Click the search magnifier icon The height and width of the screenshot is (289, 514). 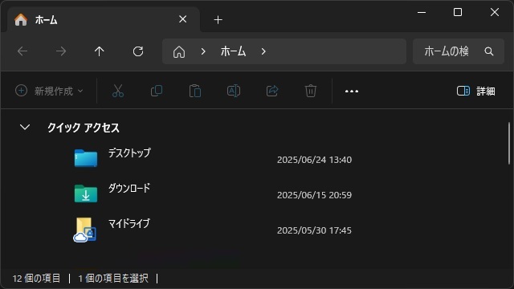[x=489, y=51]
